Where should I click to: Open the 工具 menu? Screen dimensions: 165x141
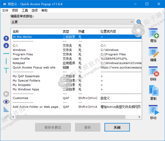click(x=25, y=11)
